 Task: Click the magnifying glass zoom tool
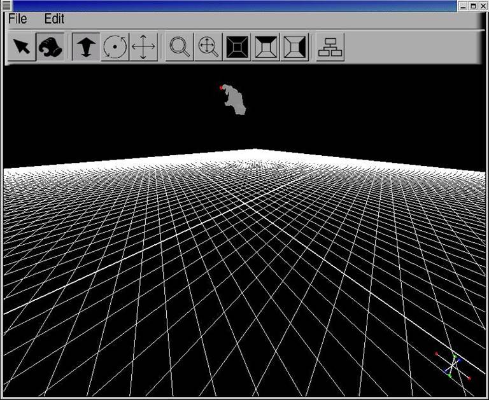tap(180, 46)
